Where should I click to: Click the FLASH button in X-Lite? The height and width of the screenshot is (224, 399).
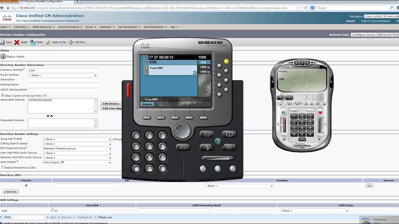294,111
